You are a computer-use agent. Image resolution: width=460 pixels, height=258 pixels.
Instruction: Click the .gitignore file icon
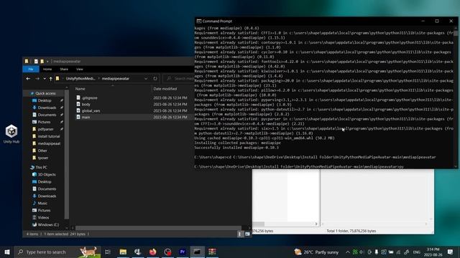78,97
